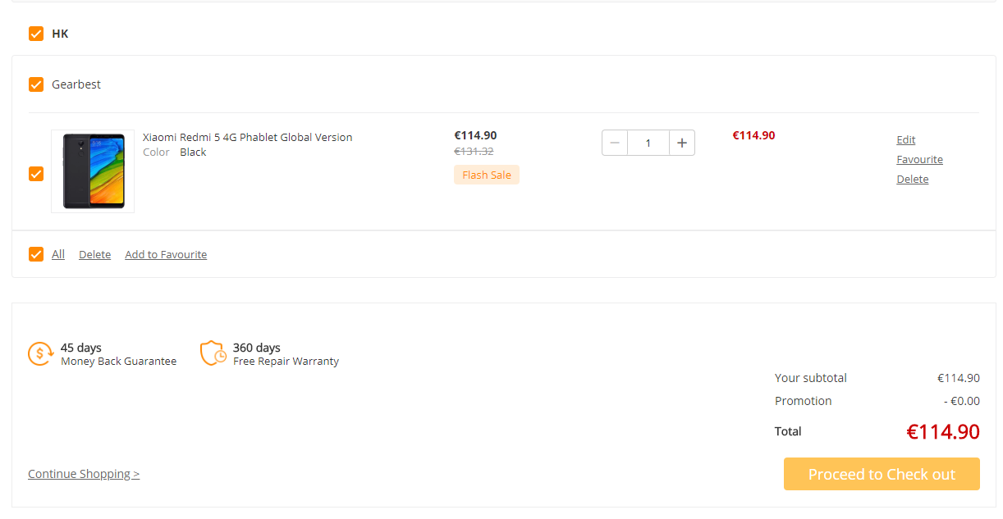Increase quantity with the plus button
Image resolution: width=1003 pixels, height=519 pixels.
pos(682,143)
